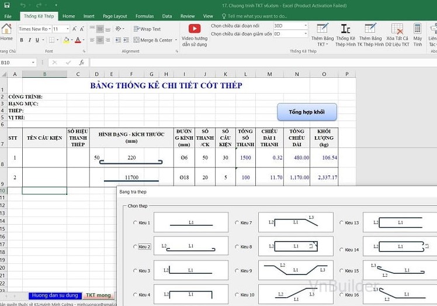This screenshot has width=437, height=306.
Task: Click Tổng hợp khối button
Action: point(307,112)
